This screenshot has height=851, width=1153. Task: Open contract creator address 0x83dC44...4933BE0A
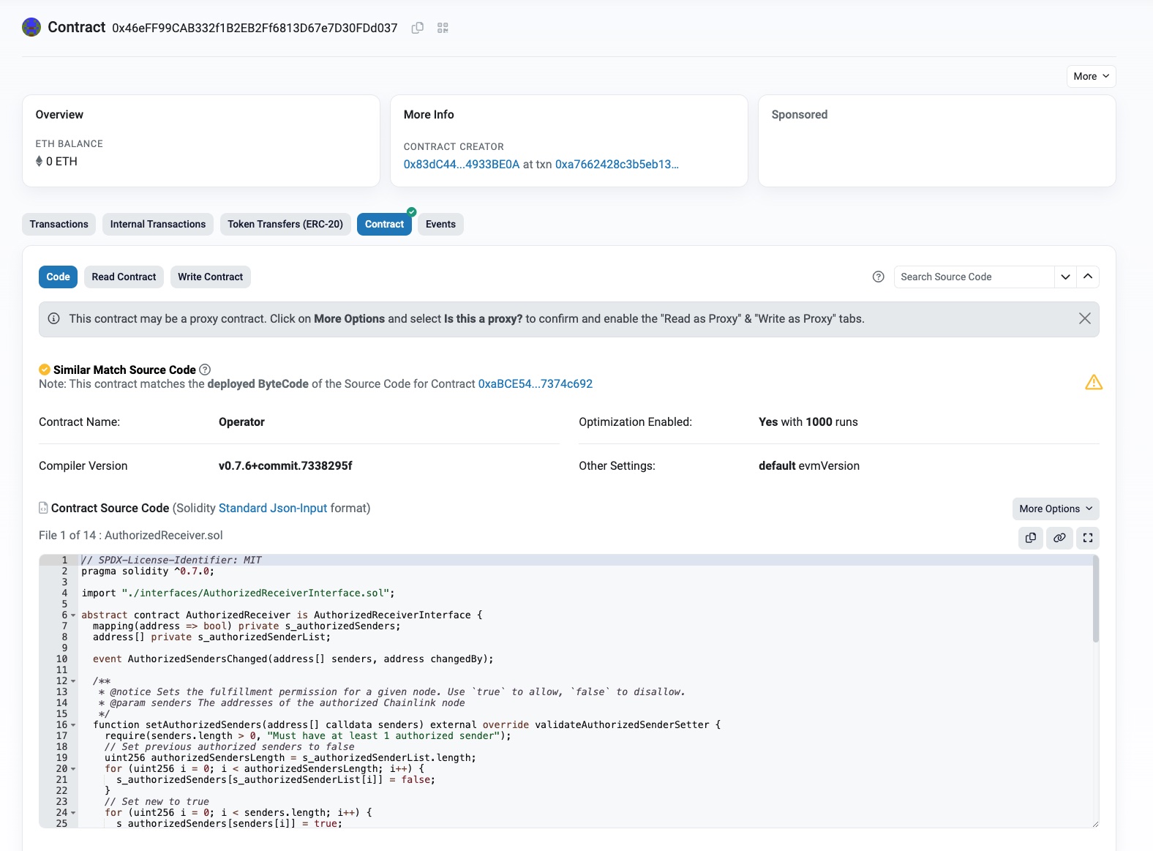click(461, 165)
